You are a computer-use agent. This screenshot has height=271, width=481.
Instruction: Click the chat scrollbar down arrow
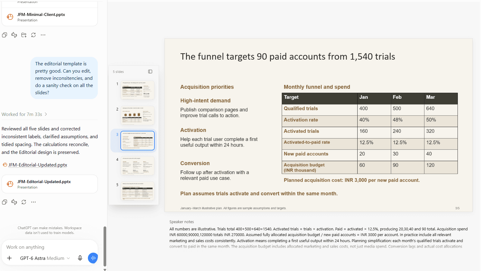coord(105,269)
